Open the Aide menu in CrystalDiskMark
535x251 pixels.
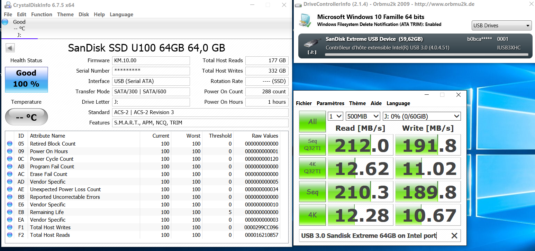(x=376, y=103)
